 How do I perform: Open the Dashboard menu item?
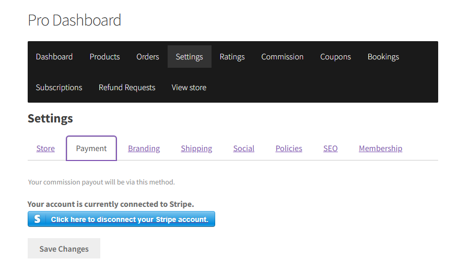pos(54,57)
